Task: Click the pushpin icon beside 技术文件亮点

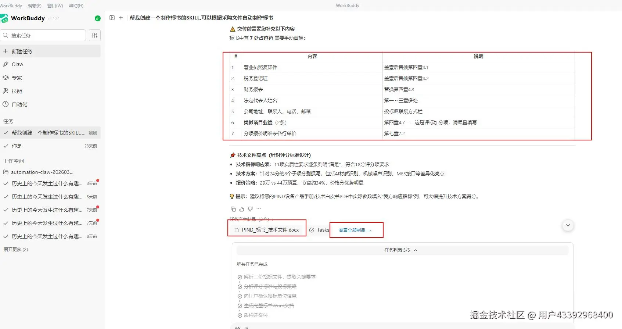Action: click(x=232, y=155)
